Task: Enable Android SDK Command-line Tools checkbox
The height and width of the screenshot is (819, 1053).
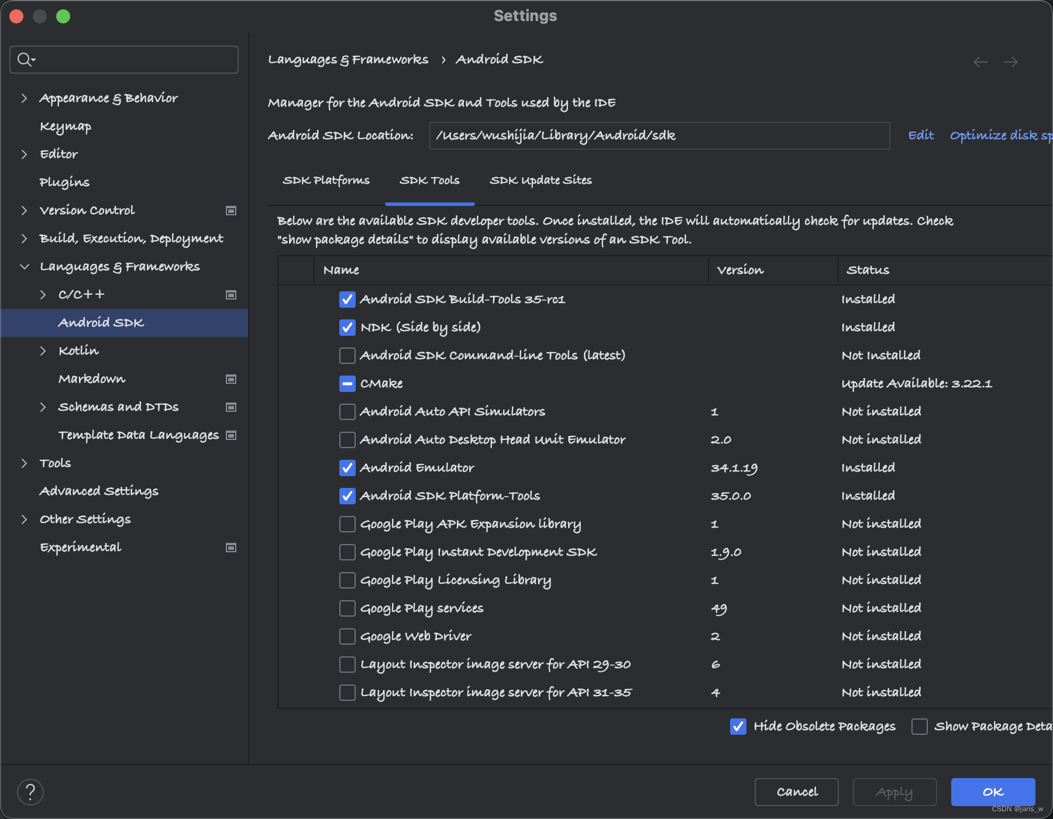Action: coord(347,356)
